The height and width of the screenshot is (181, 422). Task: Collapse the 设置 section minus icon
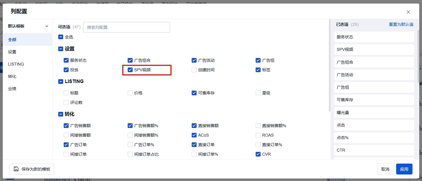(61, 49)
